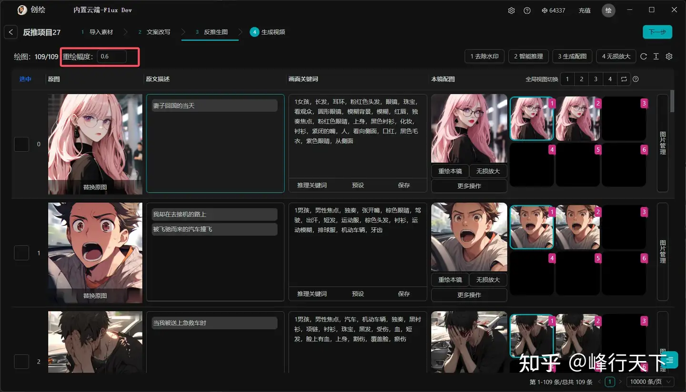Screen dimensions: 686x392
Task: Click the help icon beside 全局视图切换
Action: [636, 79]
